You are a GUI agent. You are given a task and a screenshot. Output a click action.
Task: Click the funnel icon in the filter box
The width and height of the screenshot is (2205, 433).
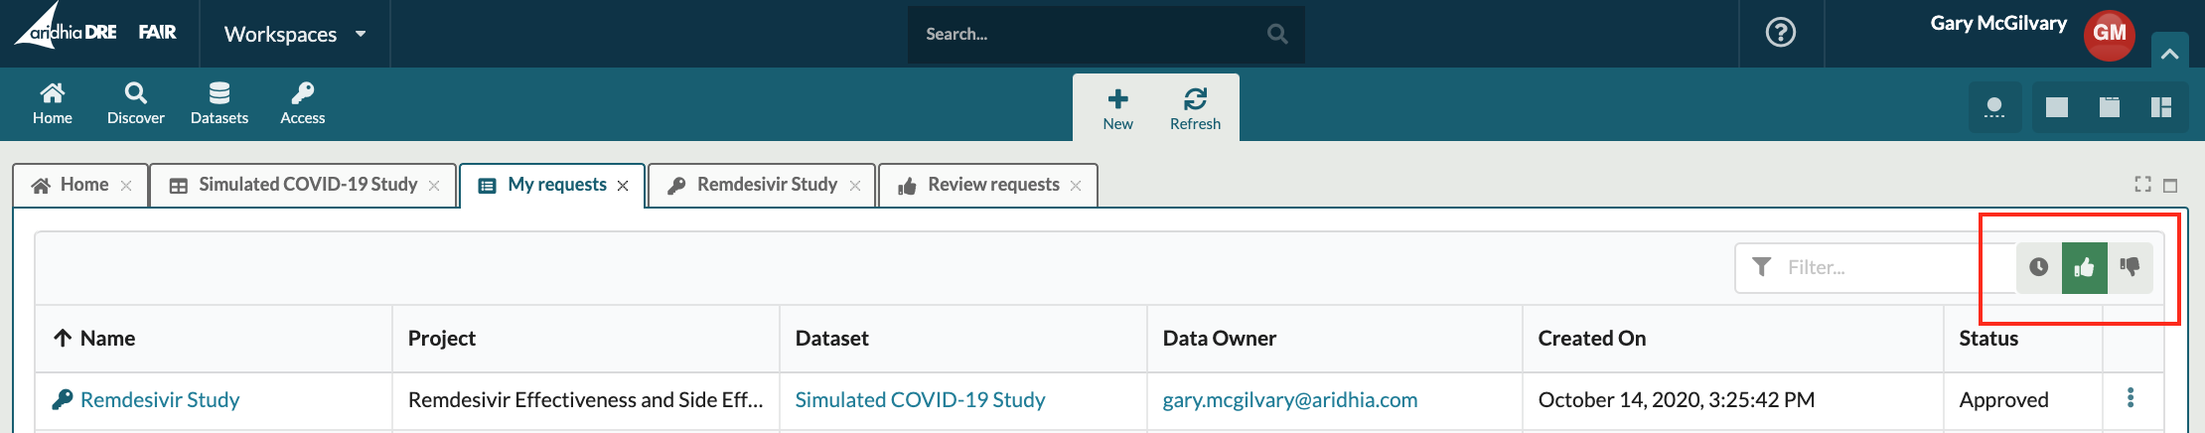click(1761, 267)
